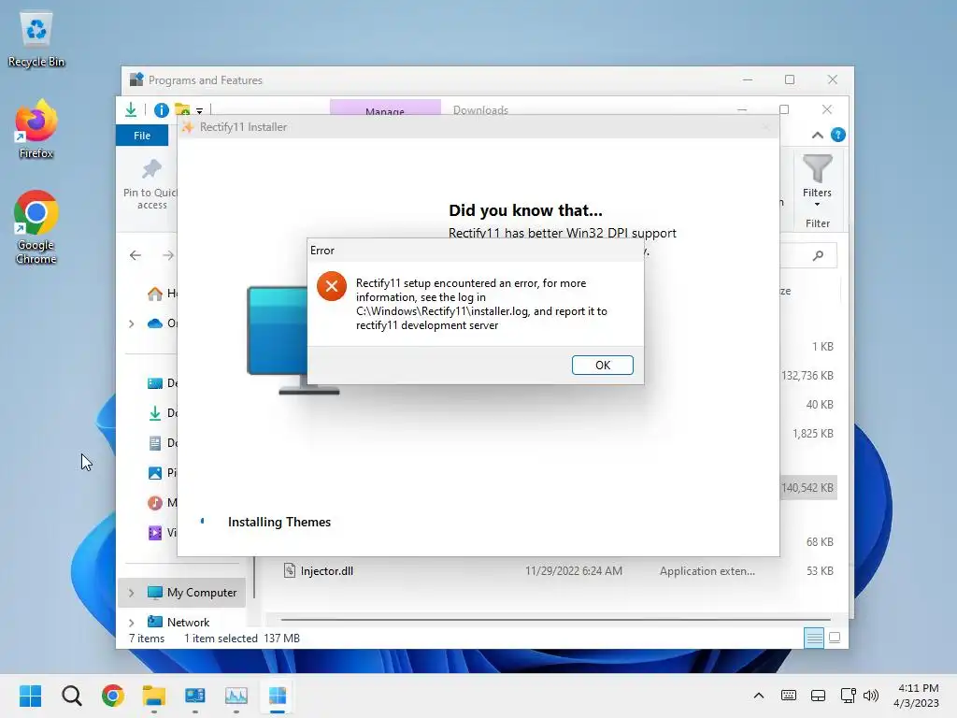Click Pin to Quick access icon
Image resolution: width=957 pixels, height=718 pixels.
point(152,169)
